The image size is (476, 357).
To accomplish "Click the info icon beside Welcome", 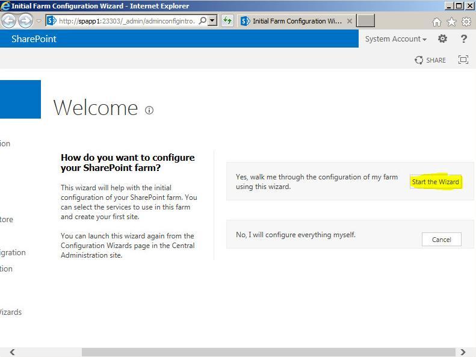I will 149,110.
